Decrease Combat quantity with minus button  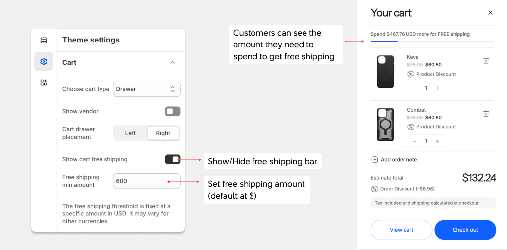pos(415,141)
